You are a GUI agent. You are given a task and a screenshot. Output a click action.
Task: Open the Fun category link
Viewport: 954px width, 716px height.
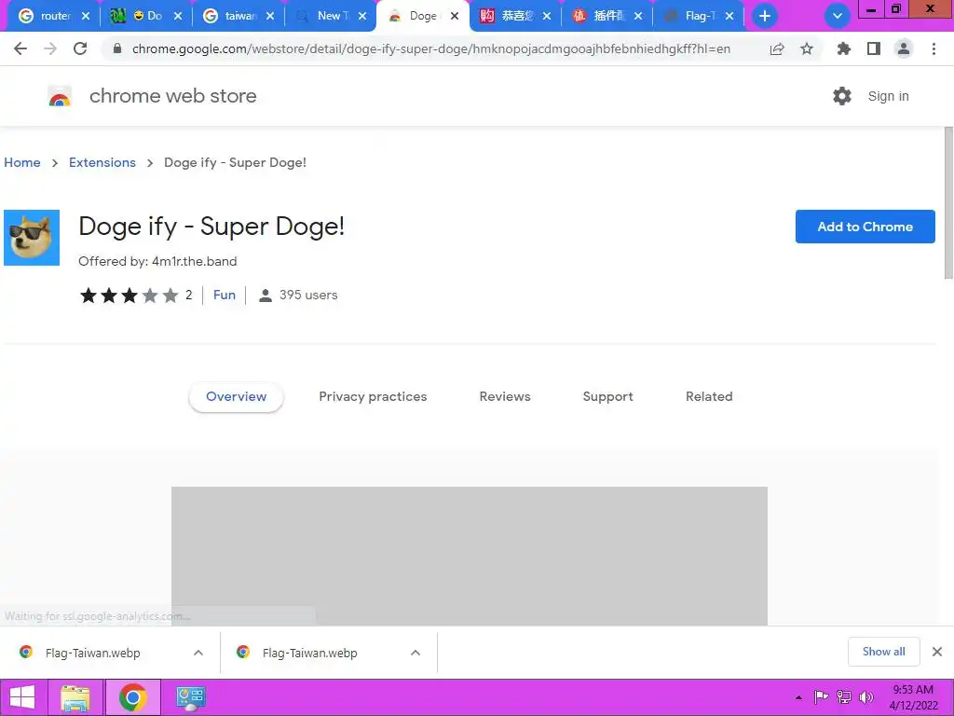tap(224, 295)
